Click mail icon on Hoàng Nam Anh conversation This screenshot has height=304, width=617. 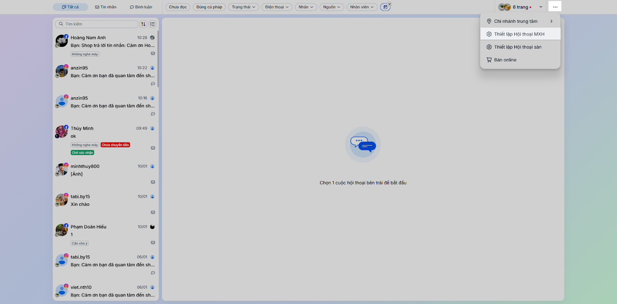point(153,54)
